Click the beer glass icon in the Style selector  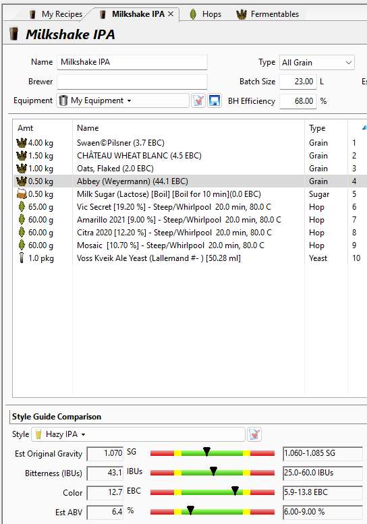pyautogui.click(x=38, y=434)
